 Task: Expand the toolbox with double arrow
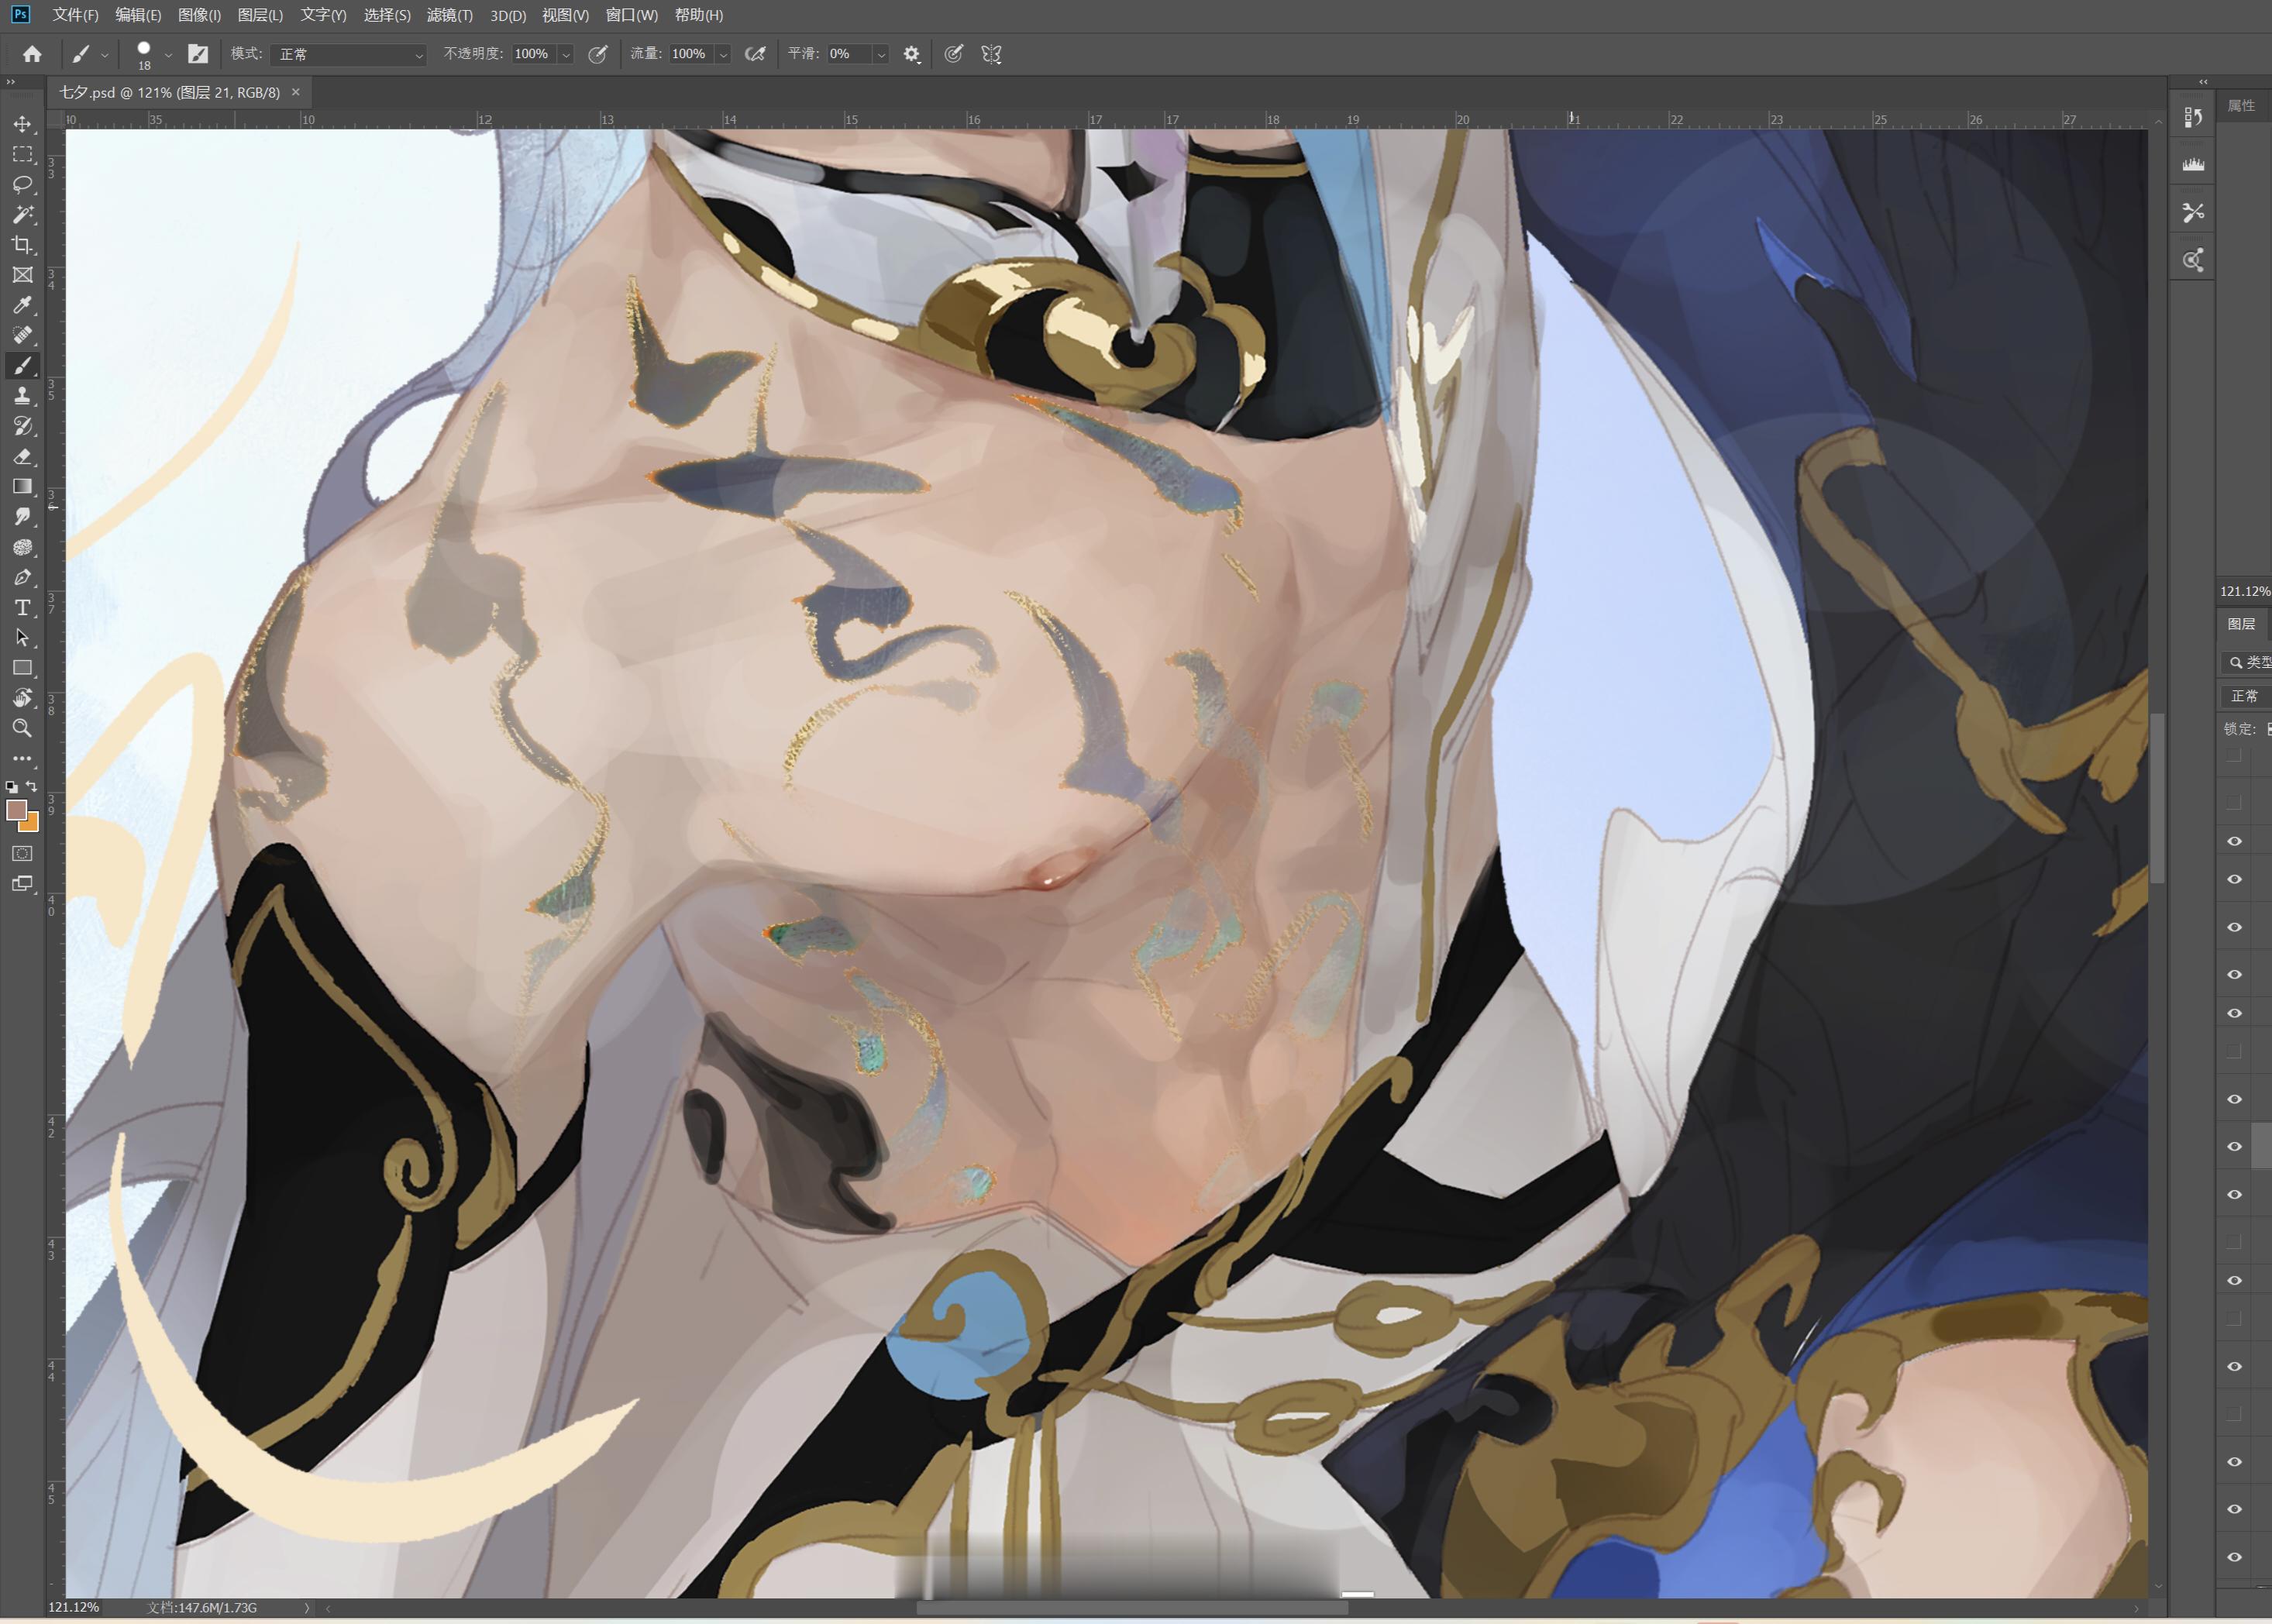(x=11, y=82)
